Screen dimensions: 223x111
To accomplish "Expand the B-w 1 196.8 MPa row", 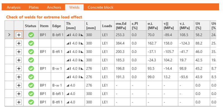I will click(x=19, y=68).
